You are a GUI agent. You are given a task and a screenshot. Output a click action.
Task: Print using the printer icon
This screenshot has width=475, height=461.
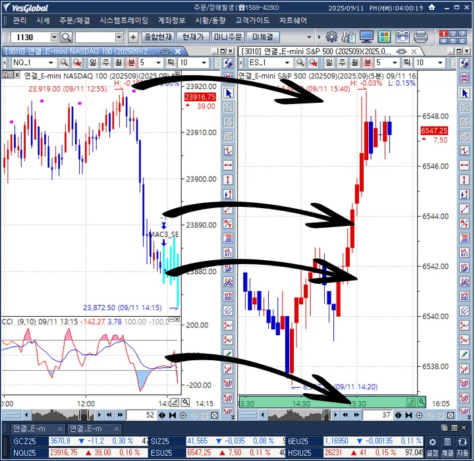coord(420,37)
